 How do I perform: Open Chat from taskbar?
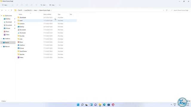click(95, 105)
